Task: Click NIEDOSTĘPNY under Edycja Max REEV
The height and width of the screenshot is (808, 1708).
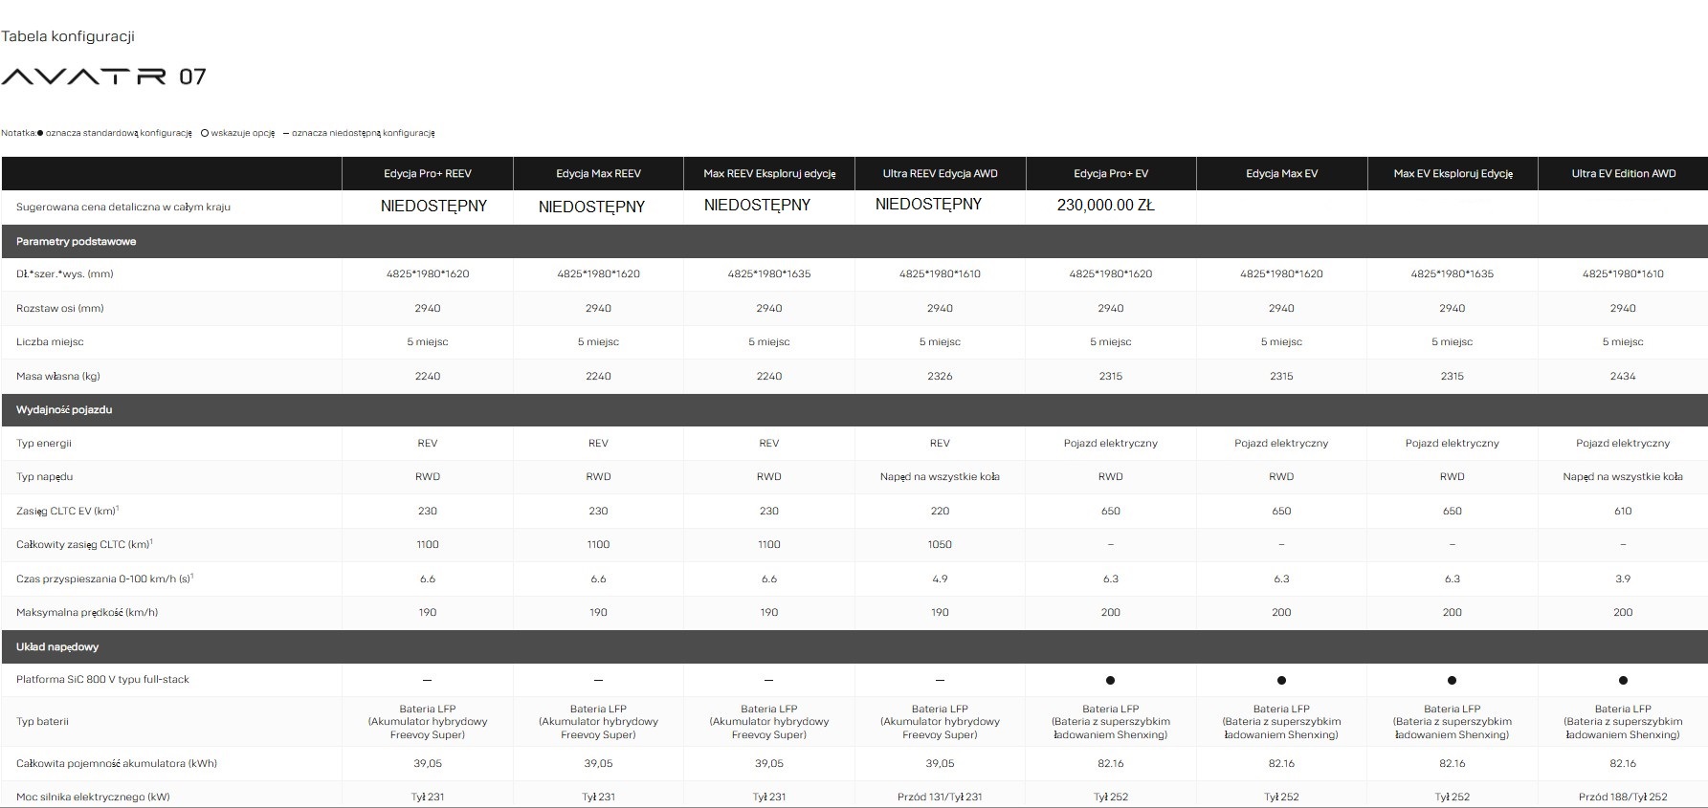Action: (x=591, y=207)
